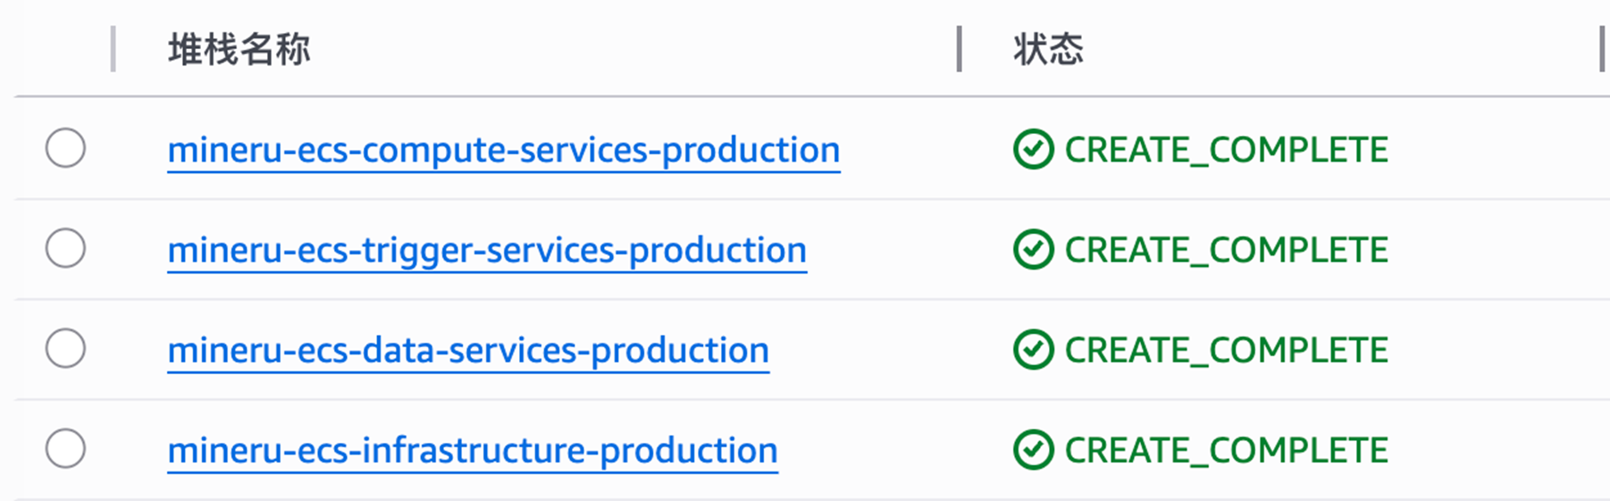Click CREATE_COMPLETE text for the data-services stack
Image resolution: width=1610 pixels, height=501 pixels.
pyautogui.click(x=1226, y=350)
